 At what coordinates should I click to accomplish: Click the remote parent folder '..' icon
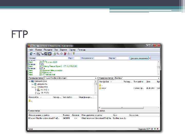100,85
